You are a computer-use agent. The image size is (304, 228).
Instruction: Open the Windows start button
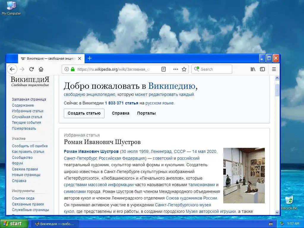[x=14, y=224]
